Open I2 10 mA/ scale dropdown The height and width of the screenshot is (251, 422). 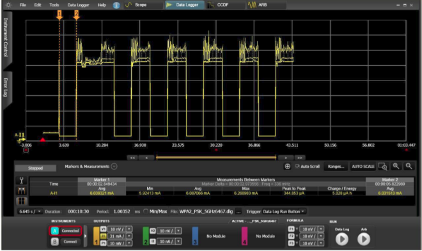[178, 241]
